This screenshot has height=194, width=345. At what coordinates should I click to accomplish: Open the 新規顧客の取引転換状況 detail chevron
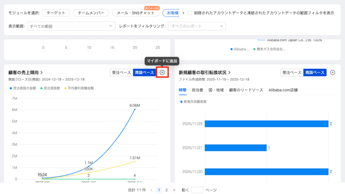pyautogui.click(x=229, y=72)
